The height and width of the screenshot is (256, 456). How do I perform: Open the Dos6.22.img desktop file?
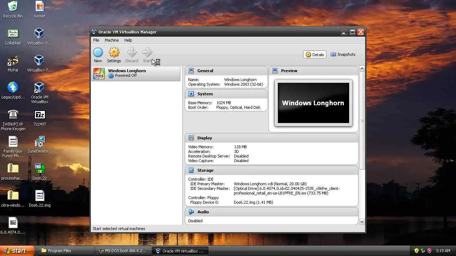[40, 196]
